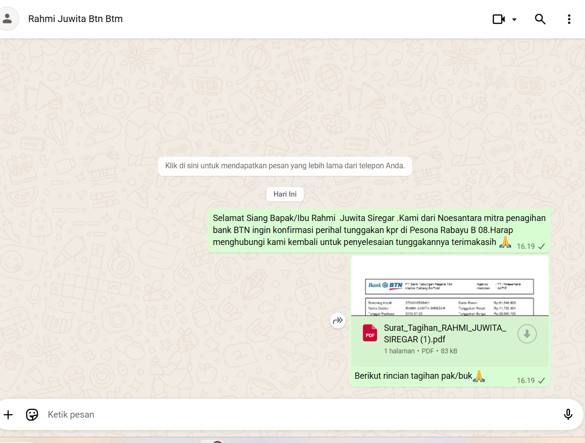This screenshot has width=585, height=443.
Task: Start a video call
Action: tap(499, 19)
